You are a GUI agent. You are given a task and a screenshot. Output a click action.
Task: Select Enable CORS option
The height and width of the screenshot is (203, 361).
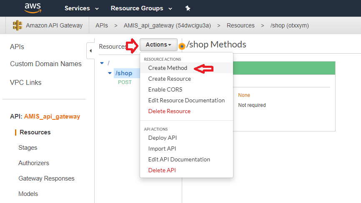(165, 89)
